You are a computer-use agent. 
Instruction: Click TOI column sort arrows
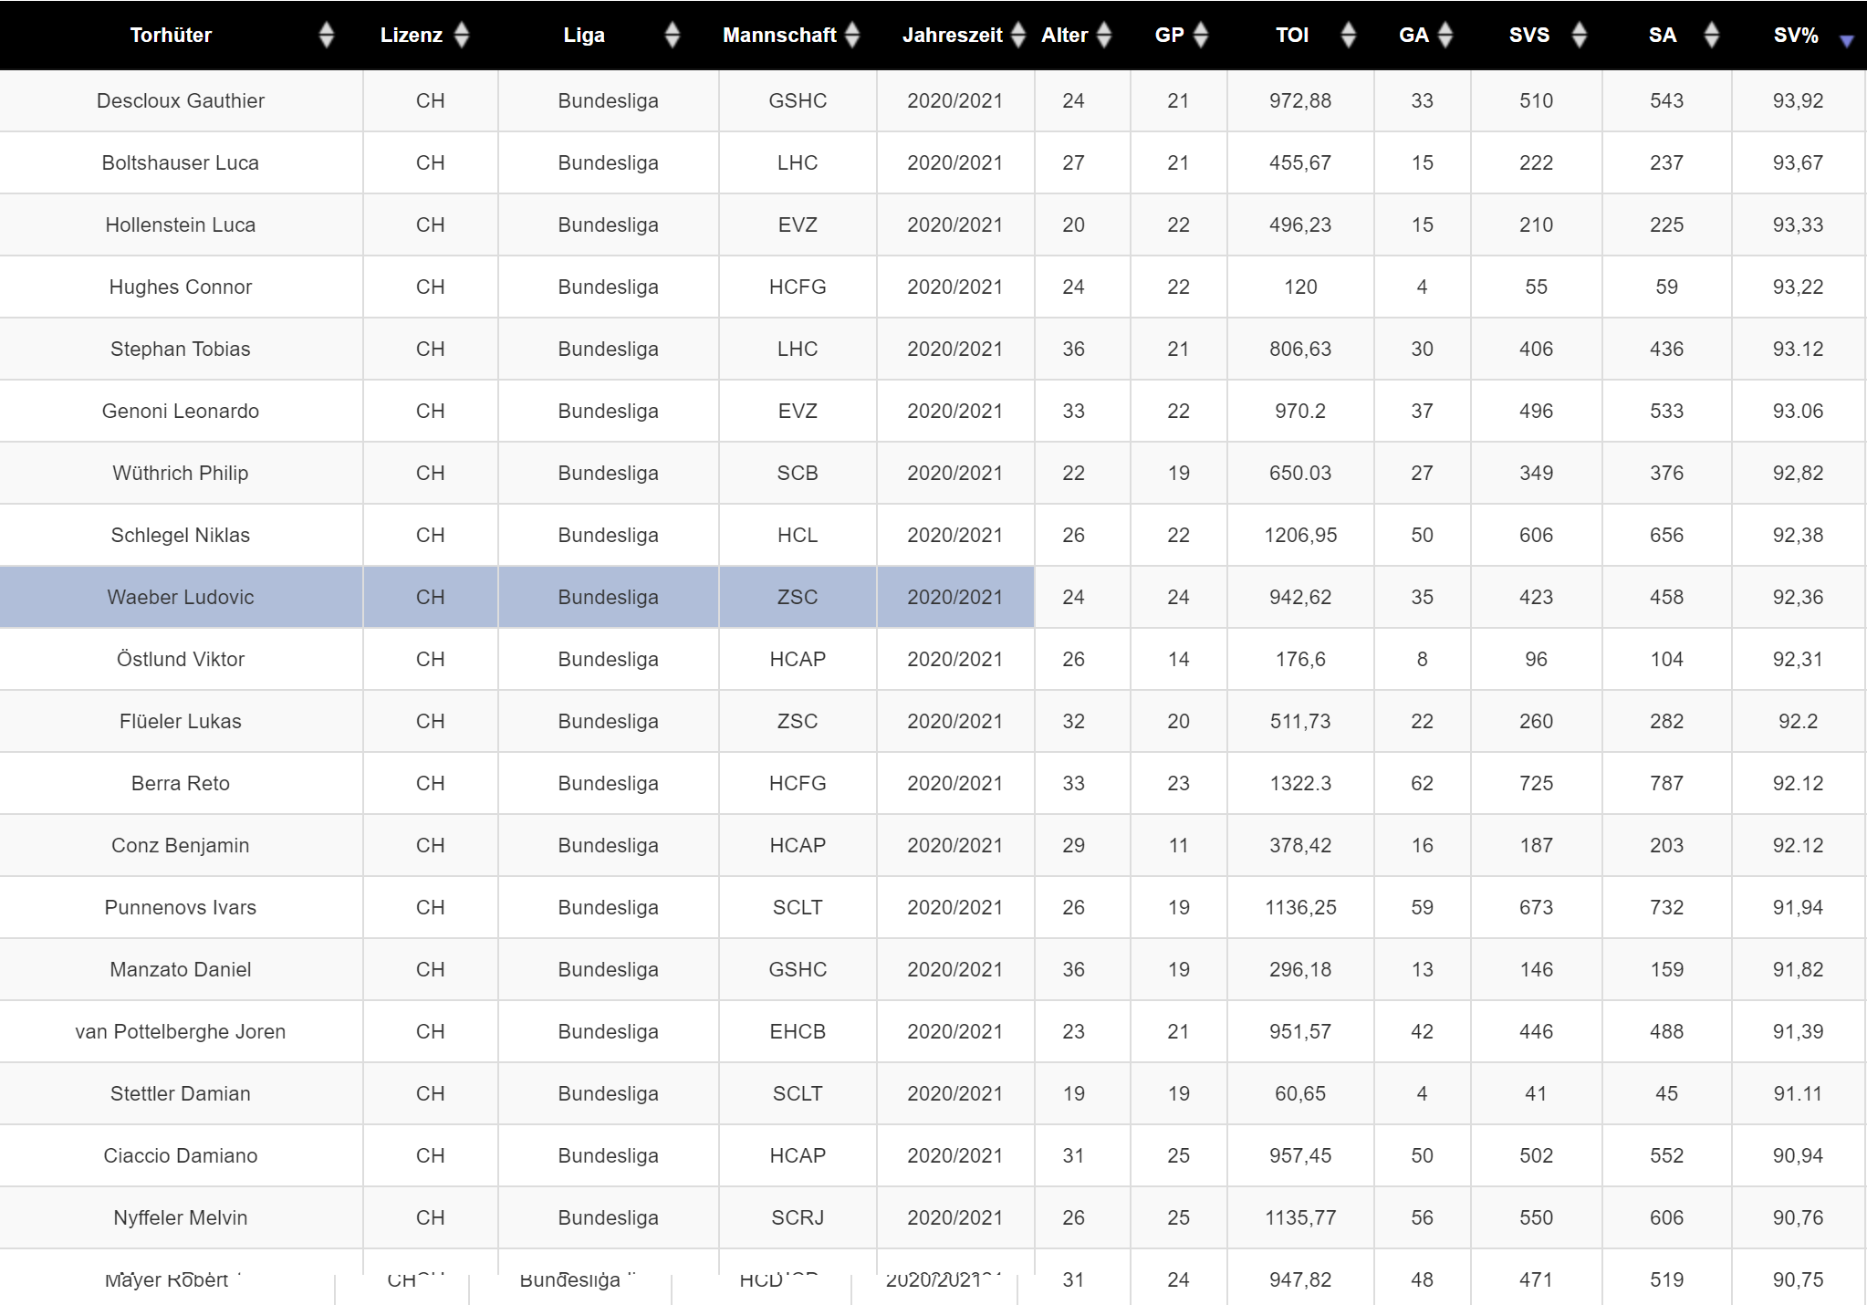1349,36
